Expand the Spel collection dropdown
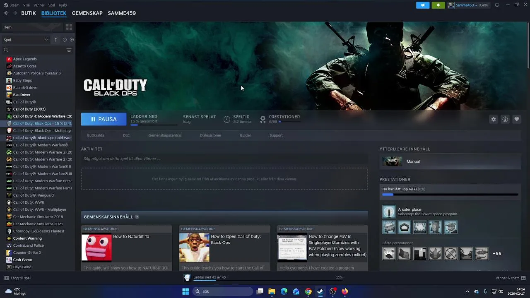This screenshot has height=298, width=530. point(26,40)
